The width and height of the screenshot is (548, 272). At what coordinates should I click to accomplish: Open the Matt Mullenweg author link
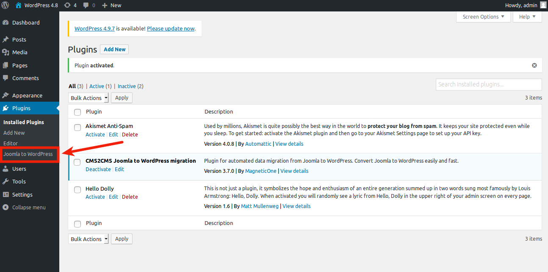(x=260, y=206)
